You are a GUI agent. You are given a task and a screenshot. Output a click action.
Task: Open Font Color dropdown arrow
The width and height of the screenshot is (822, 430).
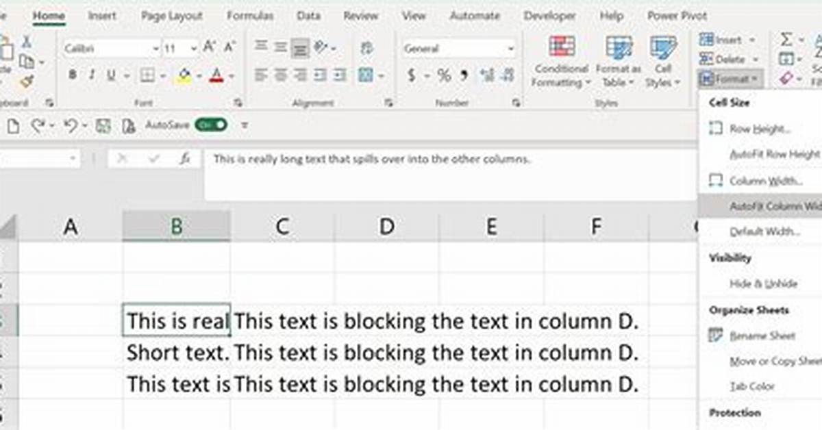[x=231, y=76]
